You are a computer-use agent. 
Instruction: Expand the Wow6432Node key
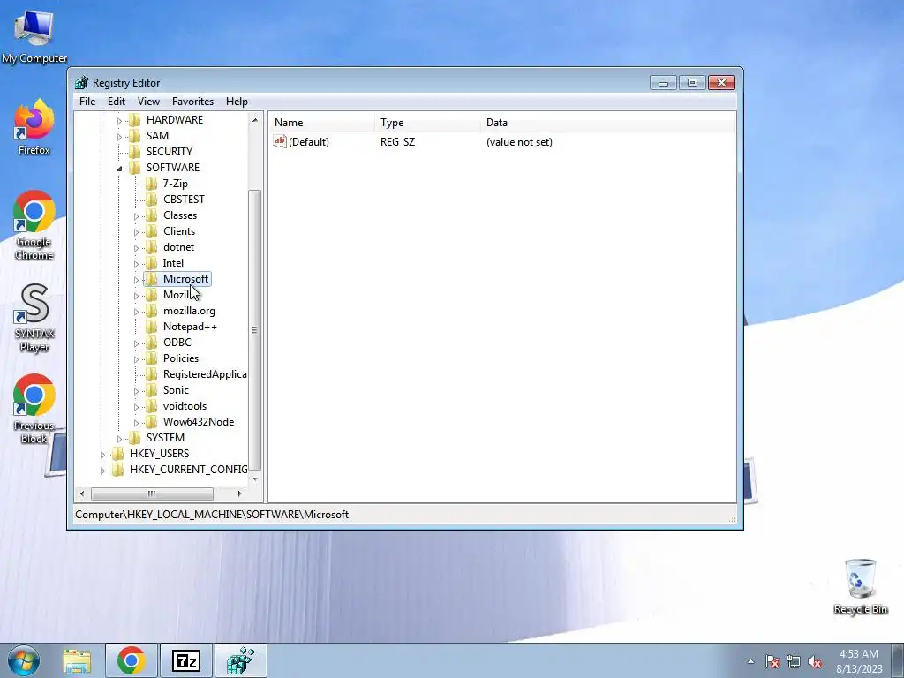[x=136, y=423]
